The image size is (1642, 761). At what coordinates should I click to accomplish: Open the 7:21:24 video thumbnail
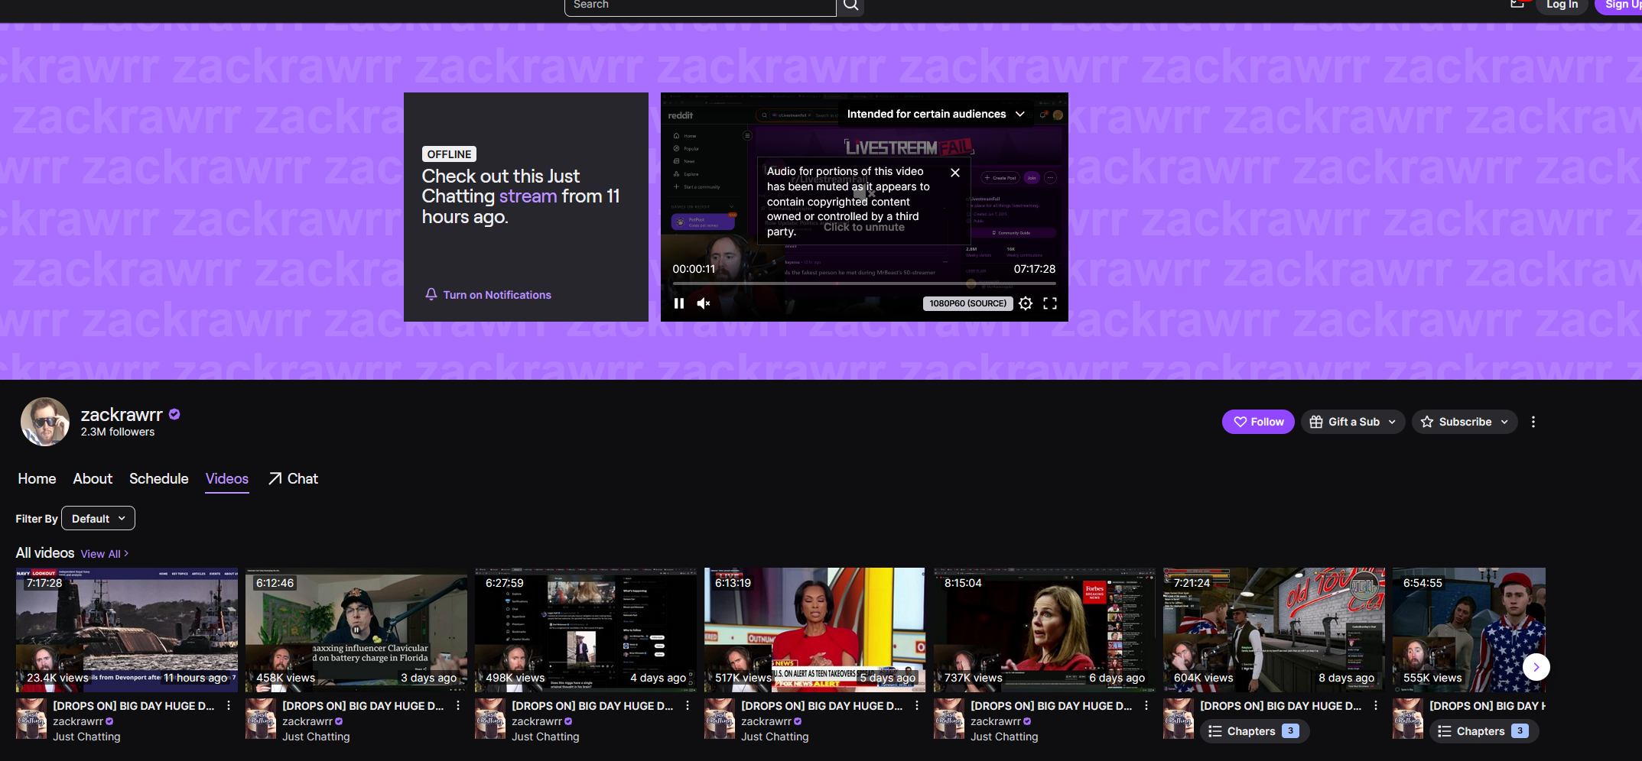click(x=1274, y=630)
